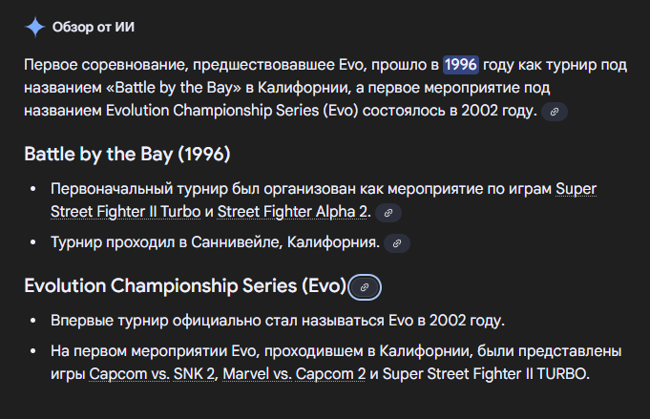Viewport: 650px width, 419px height.
Task: Click plain text "Super Street Fighter II TURBO" at end
Action: [x=487, y=374]
